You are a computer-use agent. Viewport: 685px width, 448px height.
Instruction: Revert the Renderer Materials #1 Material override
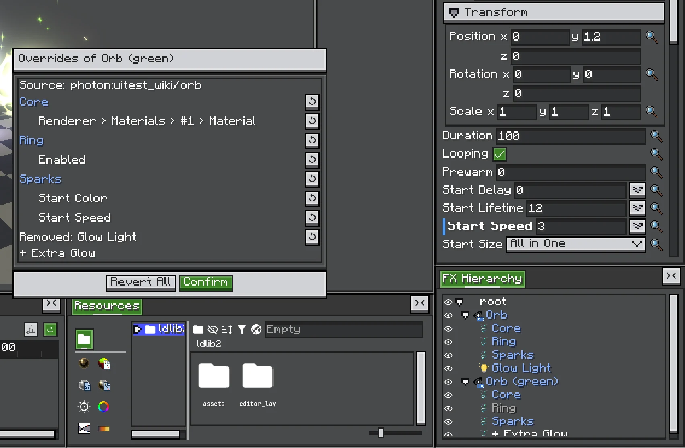click(x=312, y=121)
